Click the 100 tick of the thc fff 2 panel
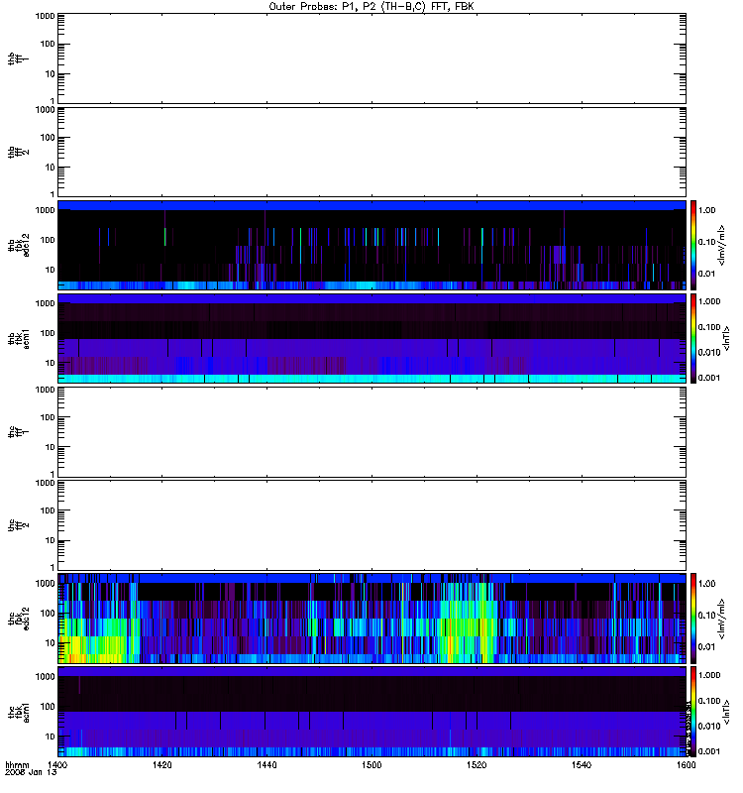The width and height of the screenshot is (743, 793). click(48, 510)
